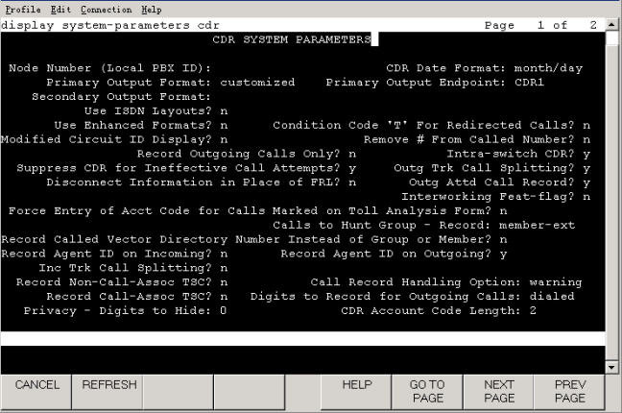
Task: Click the GO TO PAGE button
Action: point(427,391)
